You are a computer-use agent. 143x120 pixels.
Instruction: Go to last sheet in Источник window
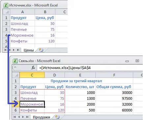click(18, 50)
